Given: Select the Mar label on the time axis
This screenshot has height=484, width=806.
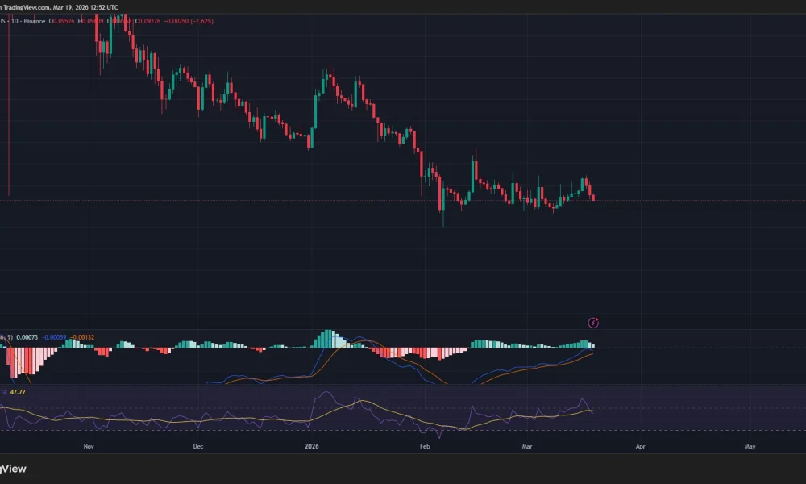Looking at the screenshot, I should click(x=528, y=445).
